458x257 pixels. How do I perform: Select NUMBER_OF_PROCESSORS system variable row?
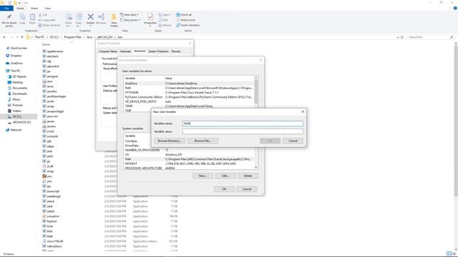point(189,150)
